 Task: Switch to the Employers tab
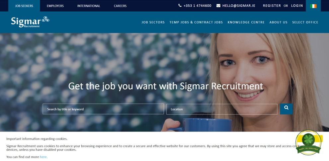55,6
